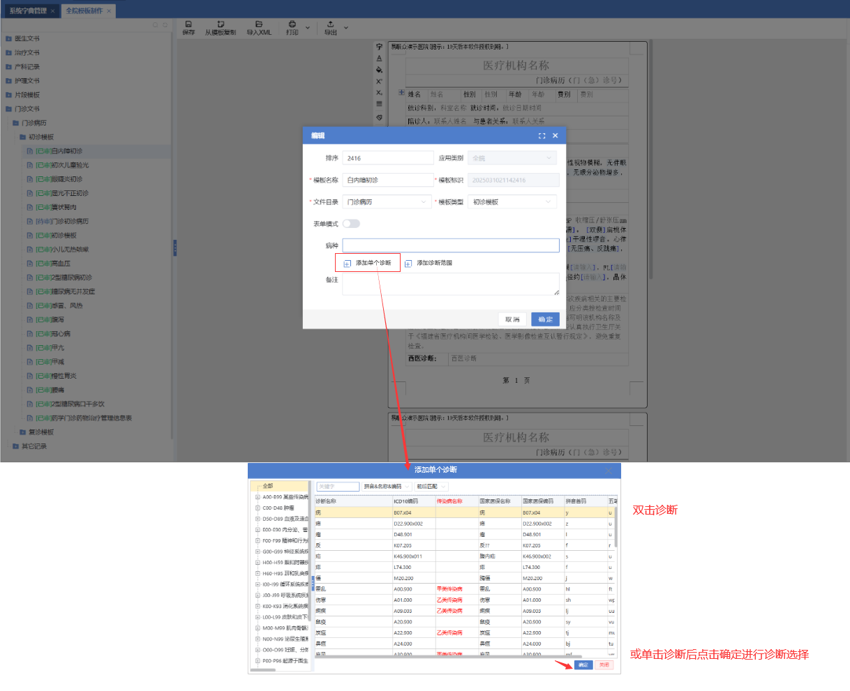Click the 伤寒 A01.000 diagnosis row
Image resolution: width=850 pixels, height=691 pixels.
(464, 600)
